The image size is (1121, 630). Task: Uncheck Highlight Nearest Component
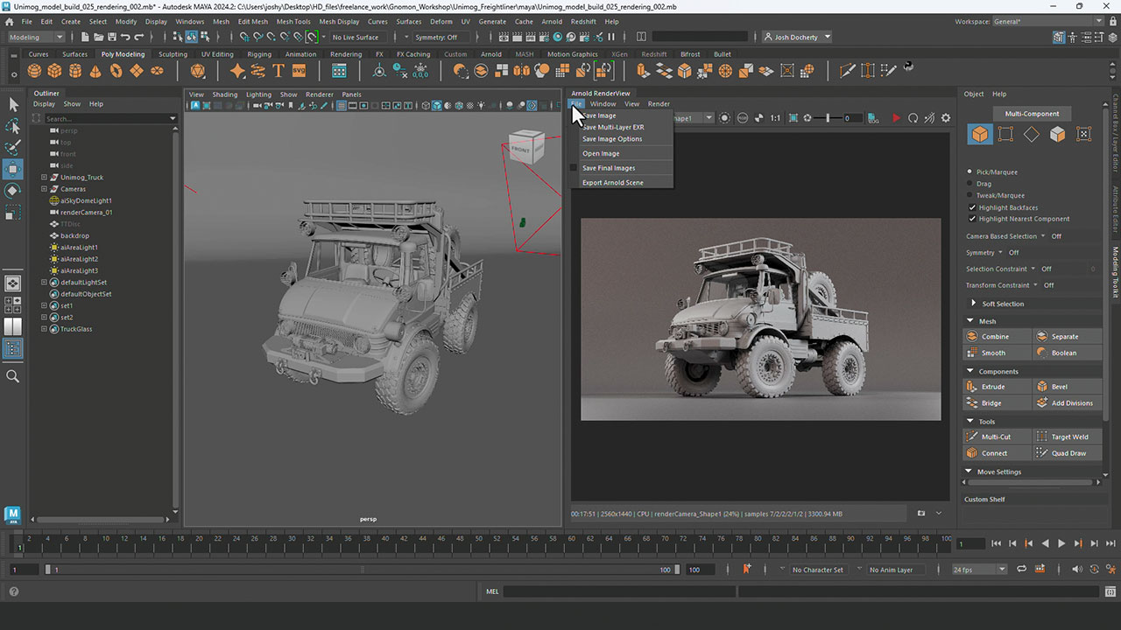click(972, 219)
